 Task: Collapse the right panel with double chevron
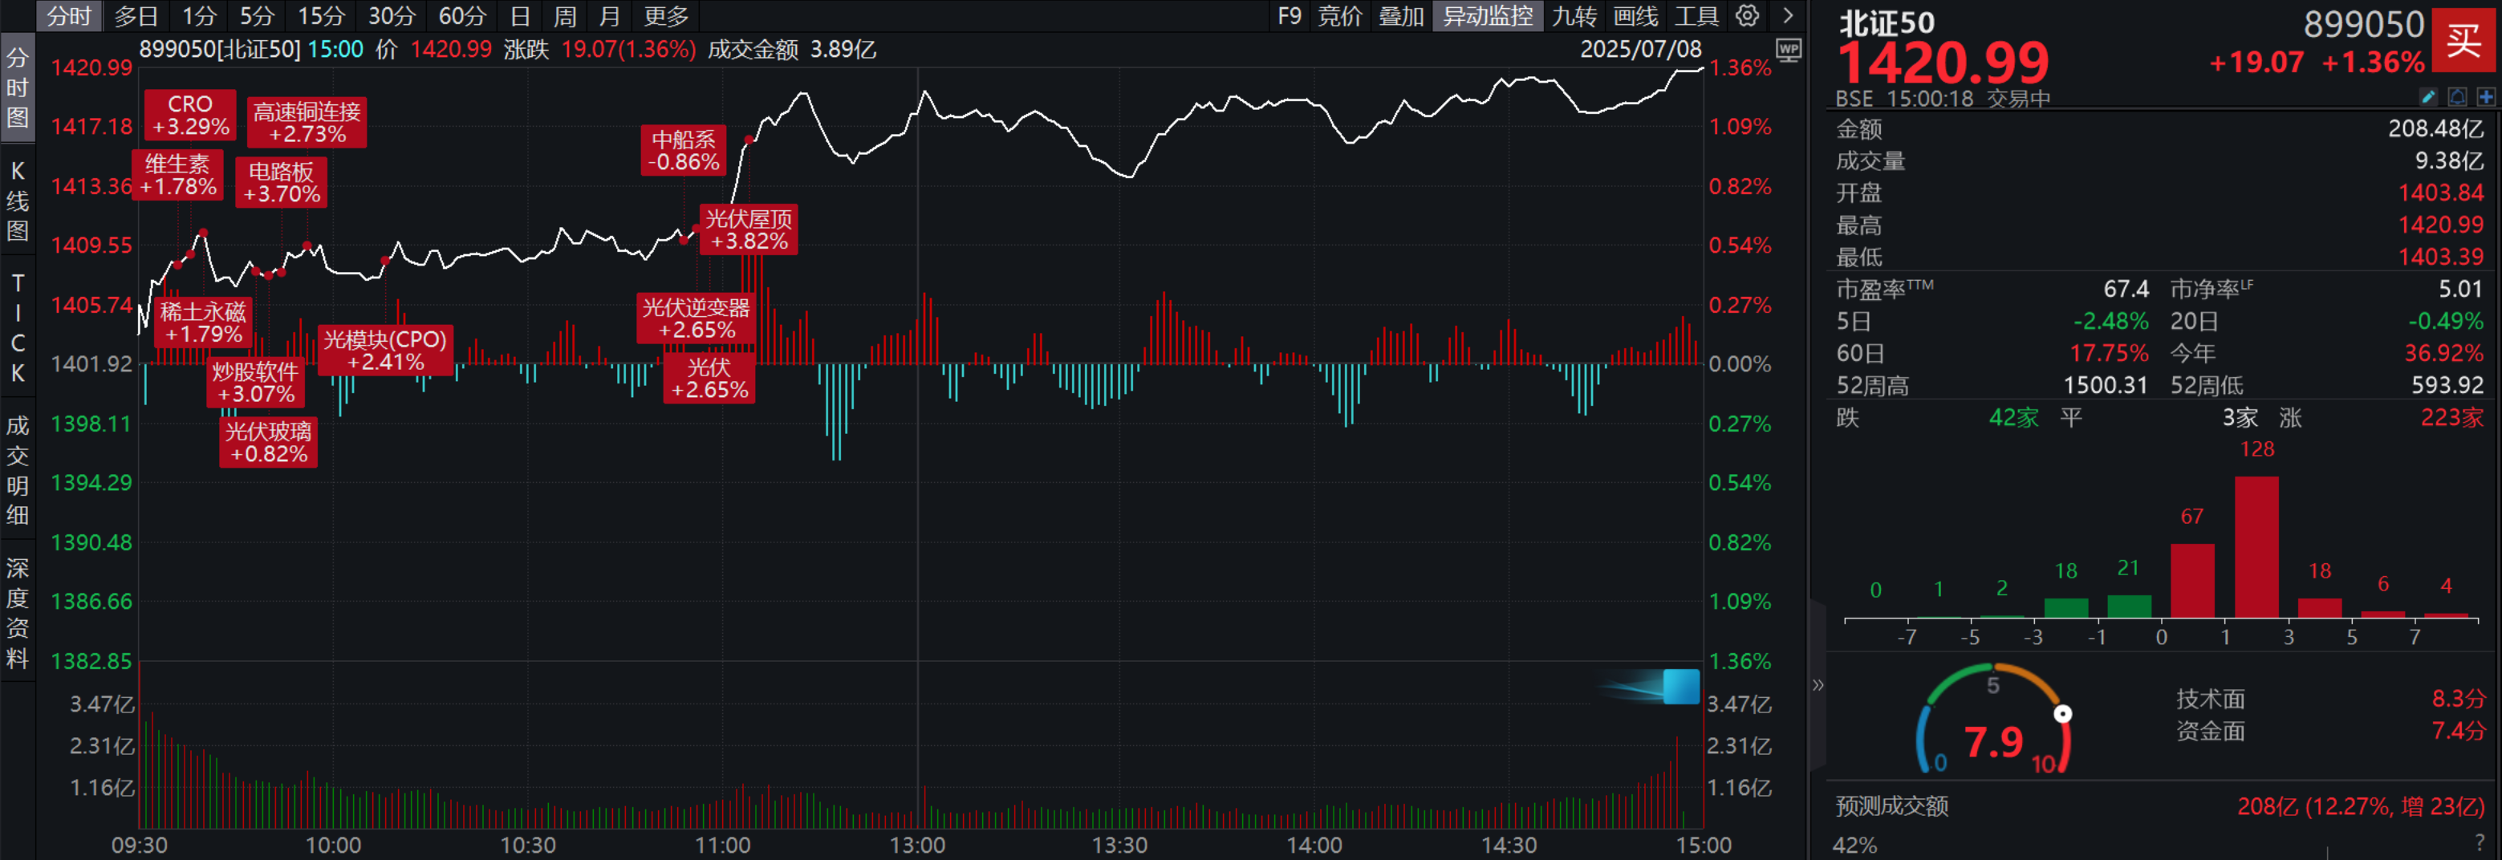1818,684
